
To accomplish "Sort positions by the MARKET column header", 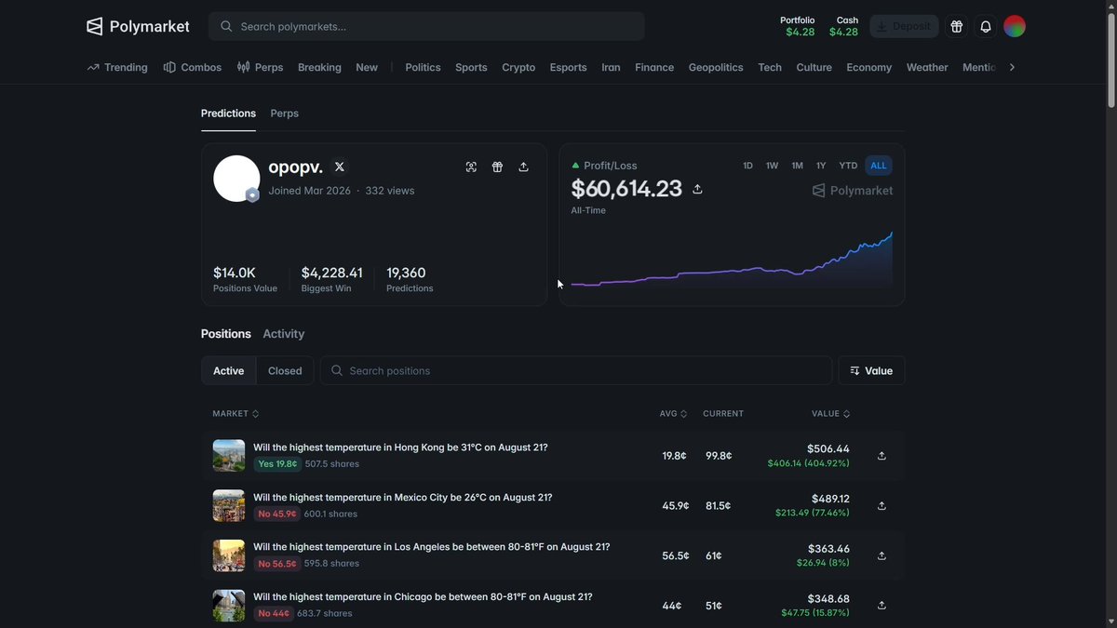I will tap(236, 413).
